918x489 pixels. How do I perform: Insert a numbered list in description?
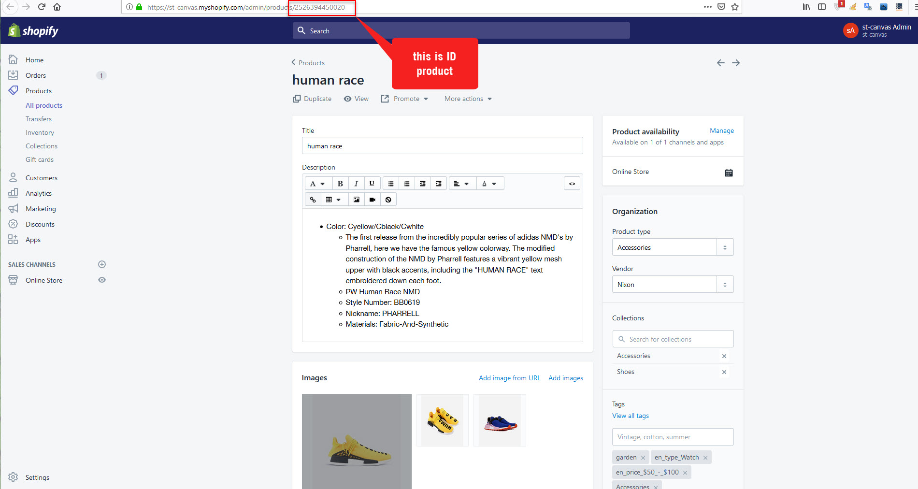(x=407, y=184)
